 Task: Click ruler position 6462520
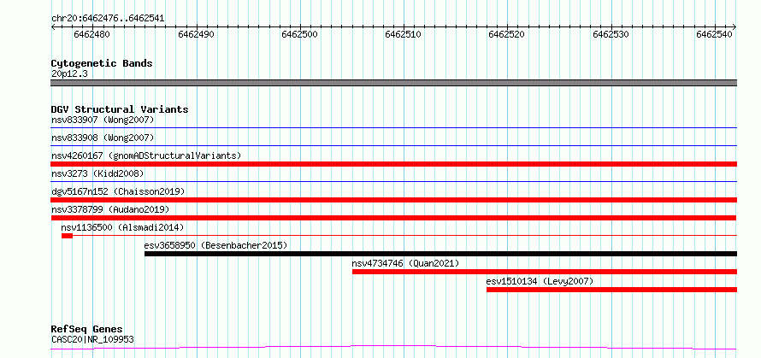click(507, 34)
